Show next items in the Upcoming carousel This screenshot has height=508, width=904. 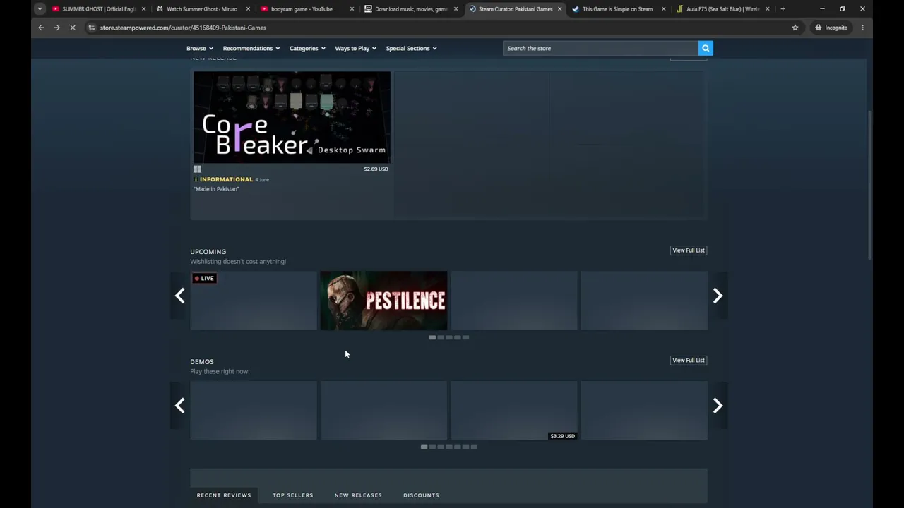[718, 296]
